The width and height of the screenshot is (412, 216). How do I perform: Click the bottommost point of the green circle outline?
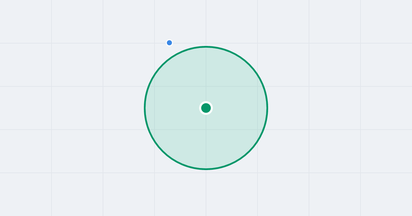click(206, 169)
